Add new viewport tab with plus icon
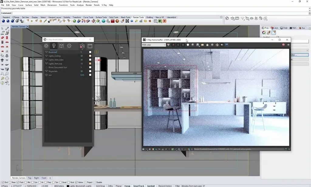 coord(50,178)
